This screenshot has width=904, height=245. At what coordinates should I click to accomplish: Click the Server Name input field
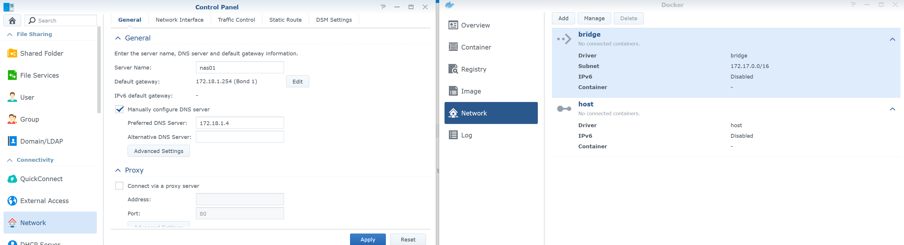coord(240,67)
